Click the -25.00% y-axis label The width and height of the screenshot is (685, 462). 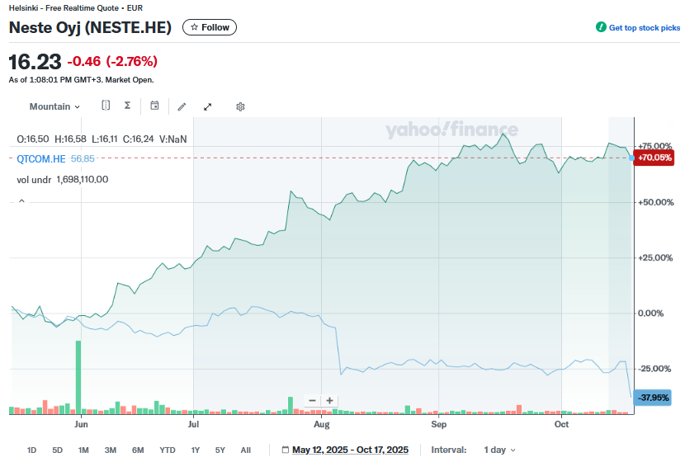click(x=654, y=369)
